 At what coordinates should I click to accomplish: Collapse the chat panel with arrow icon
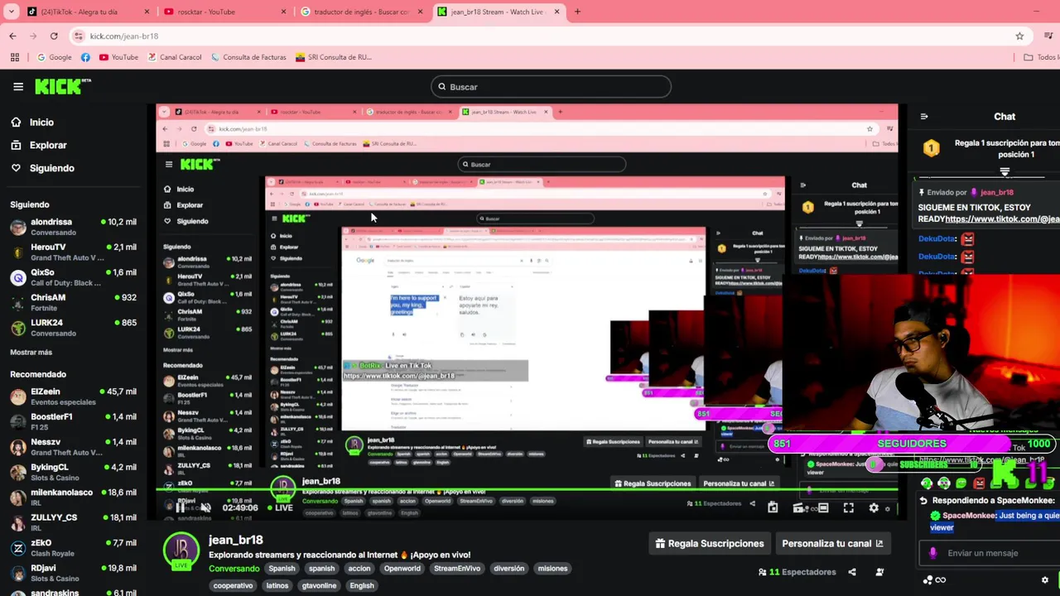click(924, 117)
